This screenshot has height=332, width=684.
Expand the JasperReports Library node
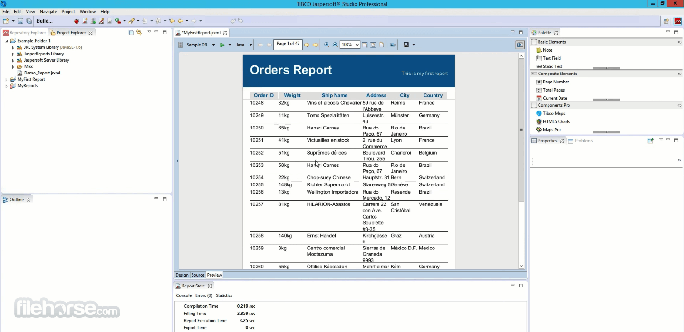(13, 54)
